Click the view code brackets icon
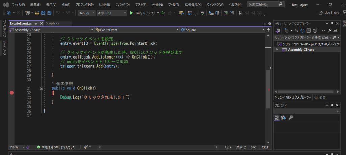Screen dimensions: 346x155 tap(323, 31)
